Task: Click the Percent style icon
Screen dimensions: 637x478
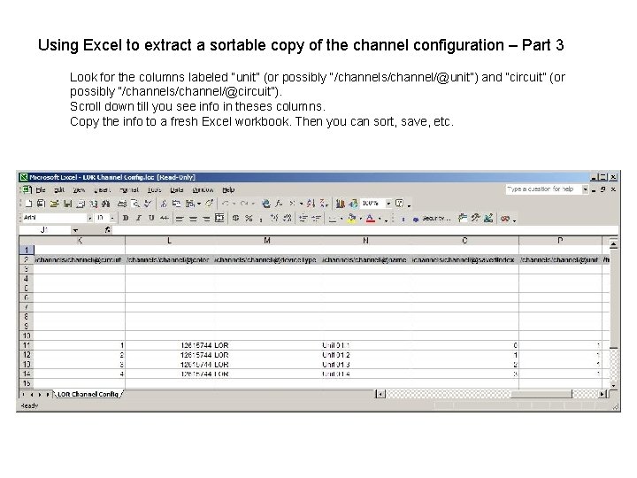Action: 249,219
